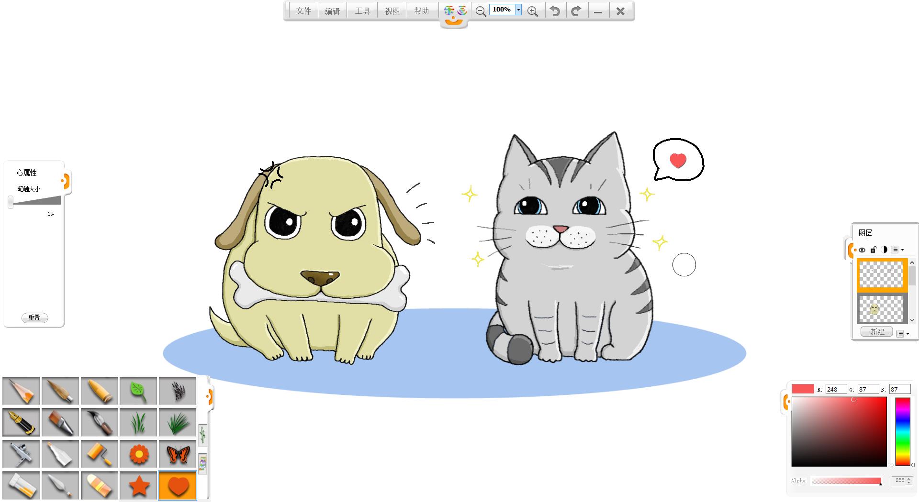Toggle the layer lock icon
This screenshot has height=502, width=919.
[873, 250]
